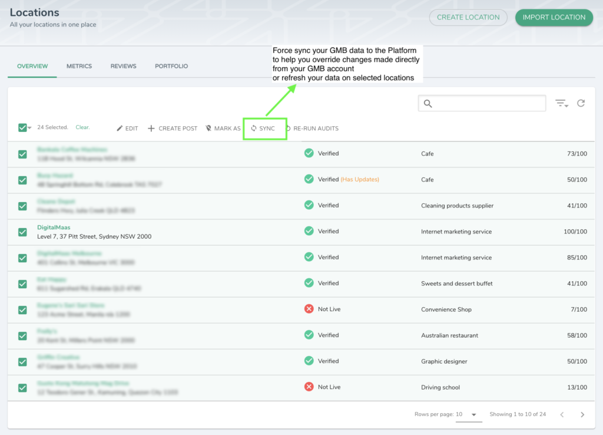Screen dimensions: 603x435
Task: Uncheck the Cleaning products supplier checkbox
Action: click(23, 206)
